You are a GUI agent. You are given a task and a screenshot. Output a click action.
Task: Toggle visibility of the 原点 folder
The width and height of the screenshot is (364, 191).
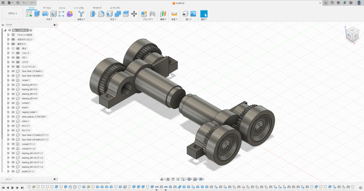point(13,48)
